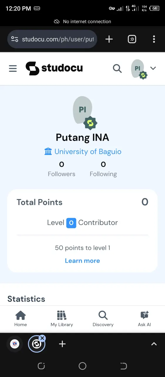Screen dimensions: 165x377
Task: Tap the level progress bar
Action: click(x=82, y=235)
